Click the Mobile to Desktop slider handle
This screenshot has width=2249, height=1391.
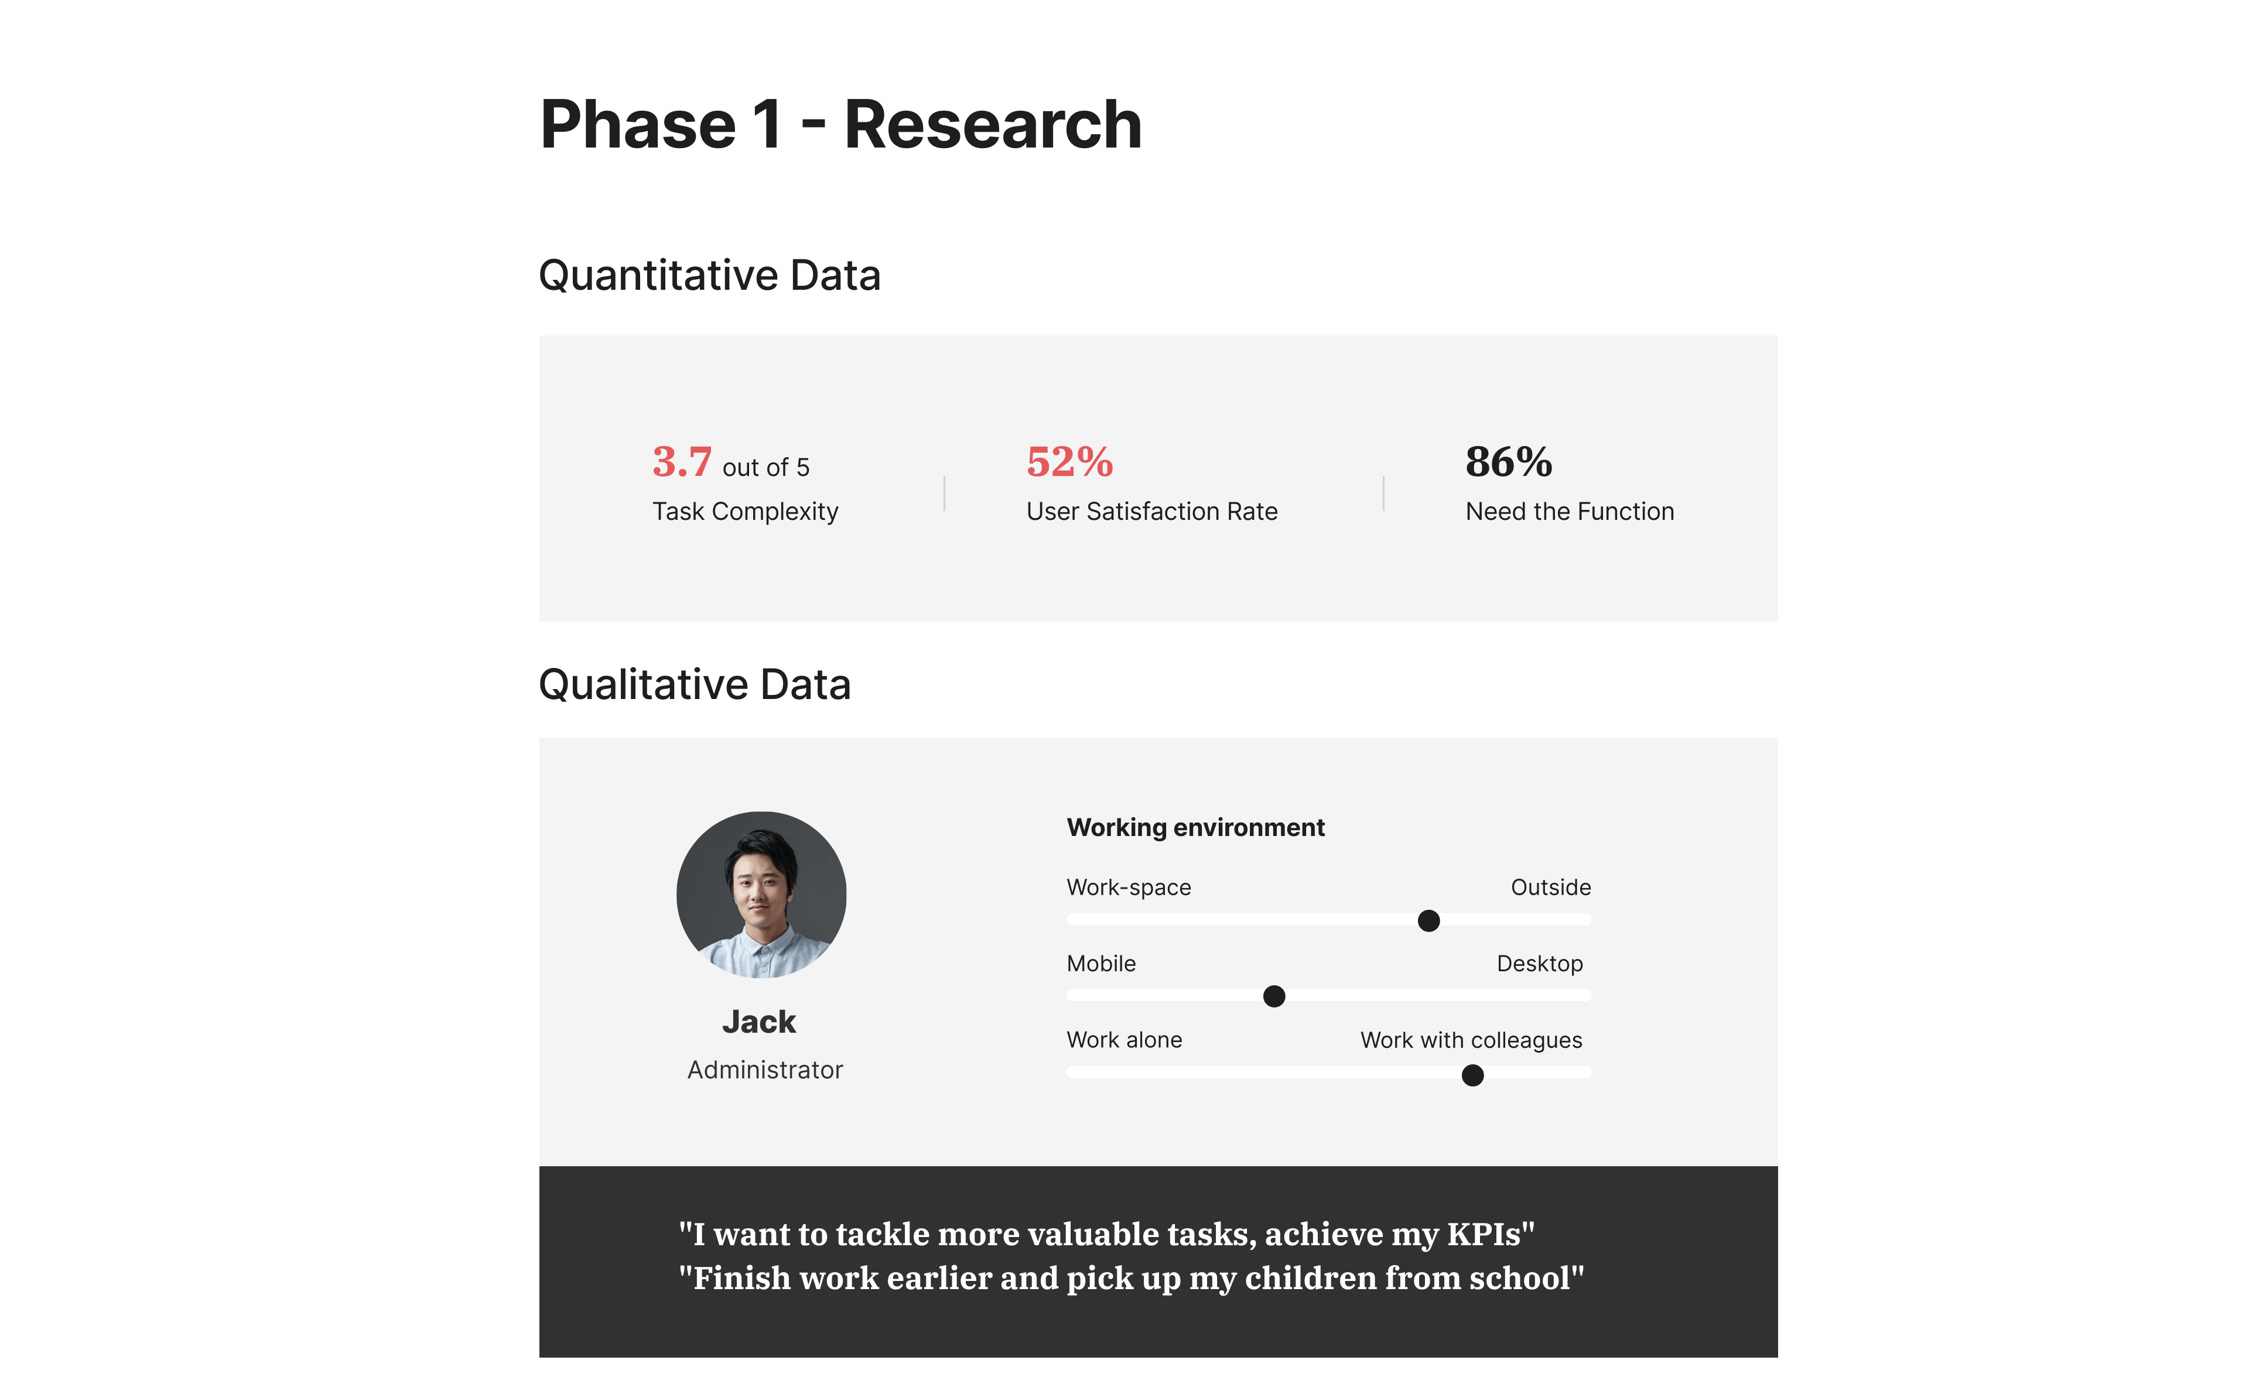[1274, 996]
